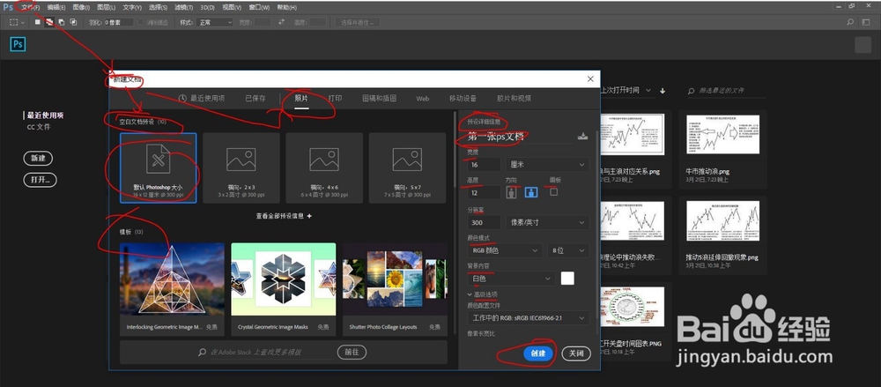This screenshot has width=881, height=387.
Task: Close the 新建文档 dialog with X
Action: (x=590, y=78)
